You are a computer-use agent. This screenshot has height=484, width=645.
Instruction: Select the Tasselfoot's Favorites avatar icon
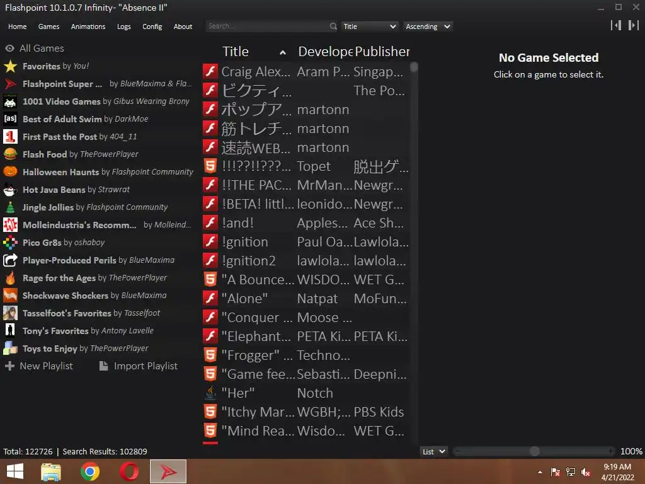coord(10,313)
